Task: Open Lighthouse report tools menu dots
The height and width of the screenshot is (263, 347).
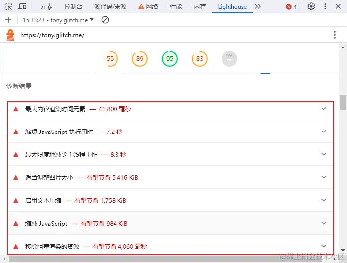Action: [x=335, y=35]
